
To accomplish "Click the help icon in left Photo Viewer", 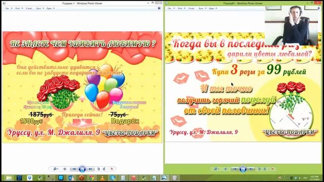I will click(x=159, y=8).
